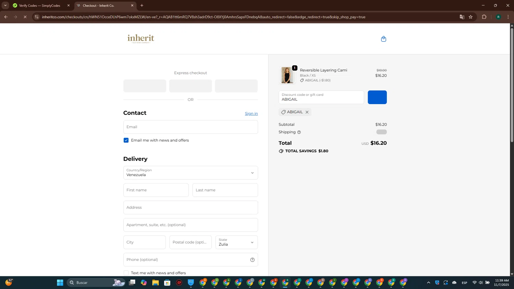Focus the Email input field
Screen dimensions: 514x289
[x=191, y=127]
